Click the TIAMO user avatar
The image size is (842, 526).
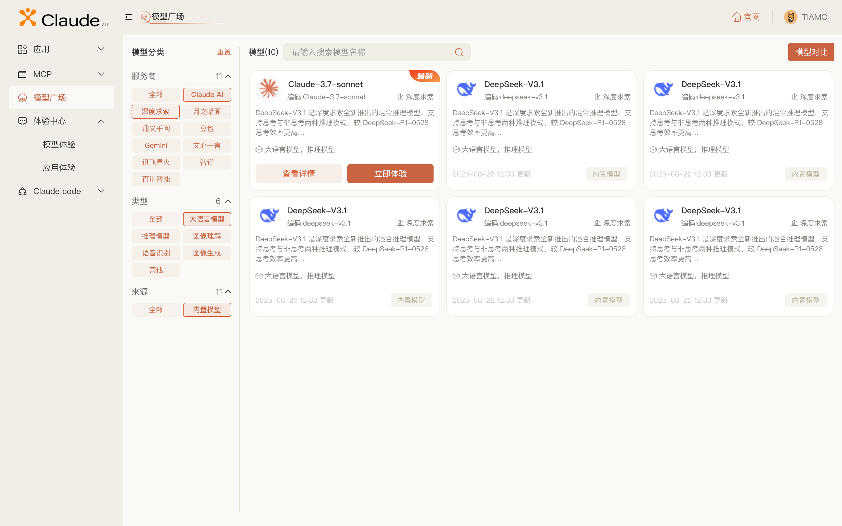click(x=791, y=17)
